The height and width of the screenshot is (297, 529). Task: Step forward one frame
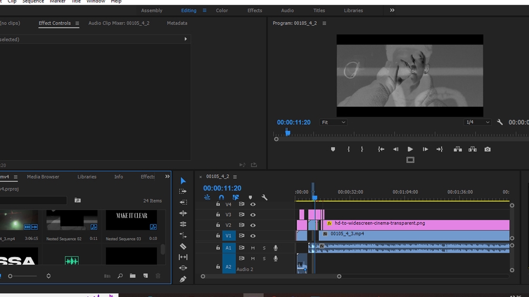(425, 149)
